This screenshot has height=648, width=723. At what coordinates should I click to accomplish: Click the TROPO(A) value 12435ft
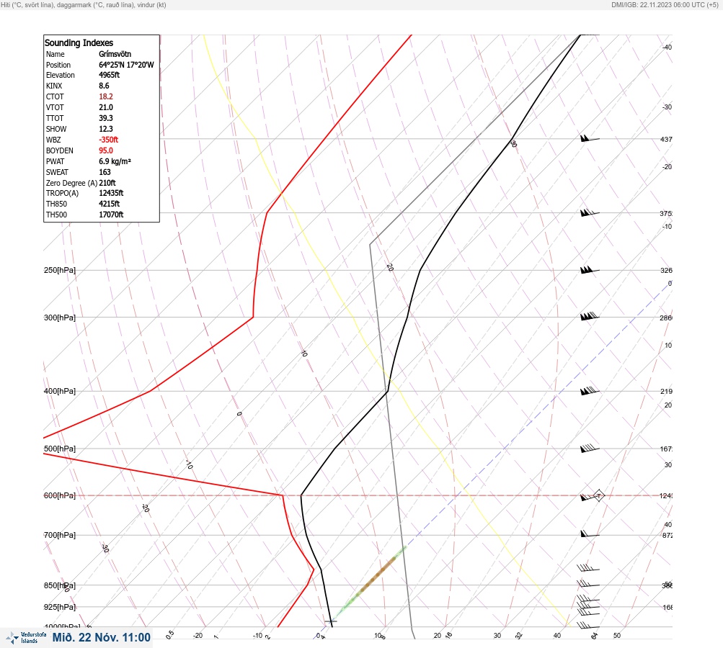click(111, 193)
